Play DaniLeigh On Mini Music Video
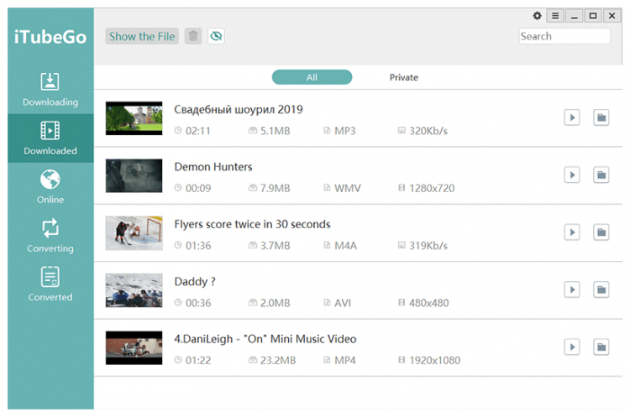 point(572,347)
